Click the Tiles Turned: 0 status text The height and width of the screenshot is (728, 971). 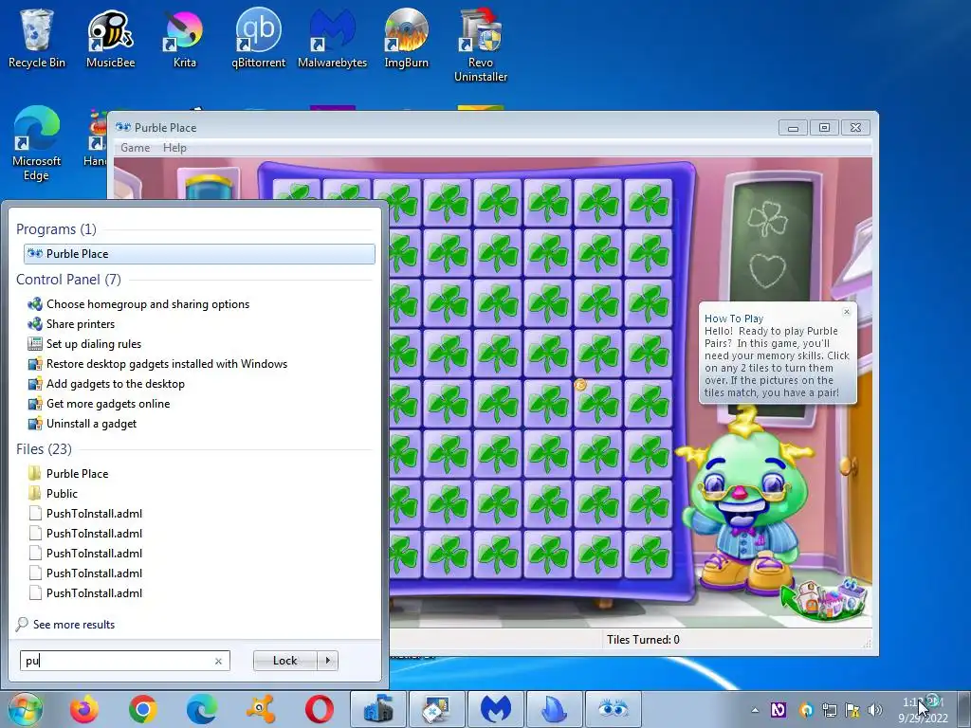click(643, 640)
